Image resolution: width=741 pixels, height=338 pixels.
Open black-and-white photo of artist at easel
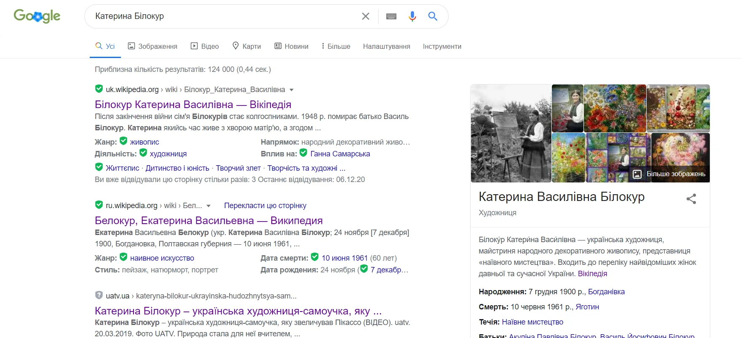click(511, 134)
